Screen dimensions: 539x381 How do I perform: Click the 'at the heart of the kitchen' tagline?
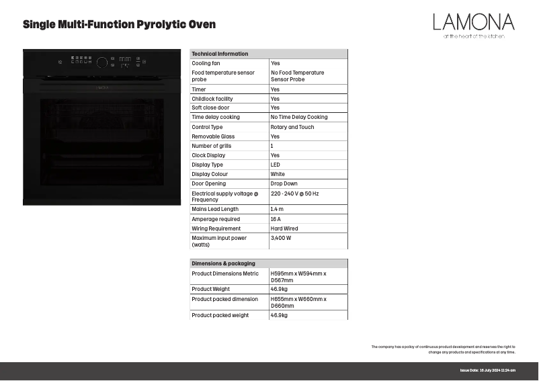(x=473, y=36)
